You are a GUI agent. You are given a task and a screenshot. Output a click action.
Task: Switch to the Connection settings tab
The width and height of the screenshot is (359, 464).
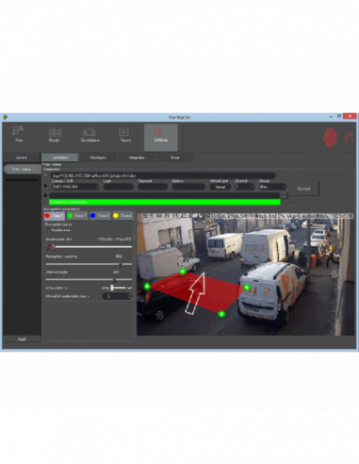click(x=59, y=157)
